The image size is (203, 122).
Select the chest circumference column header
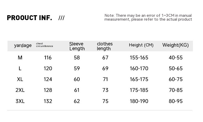pos(44,45)
